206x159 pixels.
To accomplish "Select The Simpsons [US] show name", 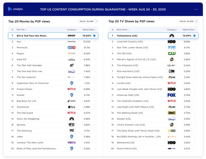I will pyautogui.click(x=127, y=65).
